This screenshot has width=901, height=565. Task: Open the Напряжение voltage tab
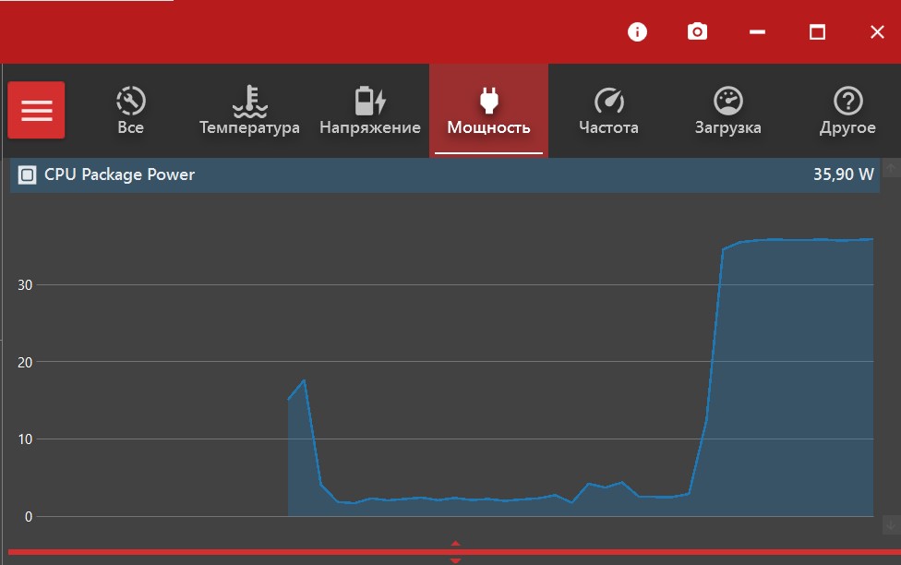point(369,111)
